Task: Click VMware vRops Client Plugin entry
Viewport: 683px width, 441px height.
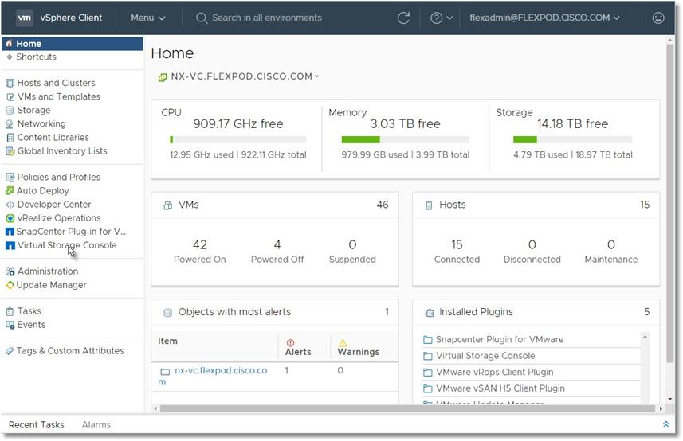Action: (494, 373)
